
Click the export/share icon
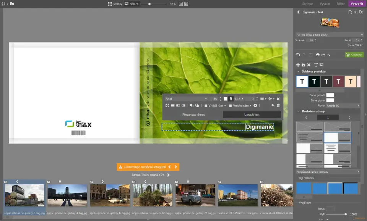pos(323,55)
